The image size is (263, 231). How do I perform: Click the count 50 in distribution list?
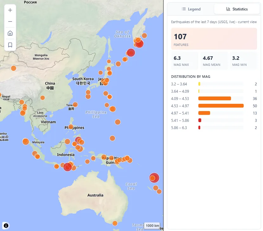tap(255, 106)
